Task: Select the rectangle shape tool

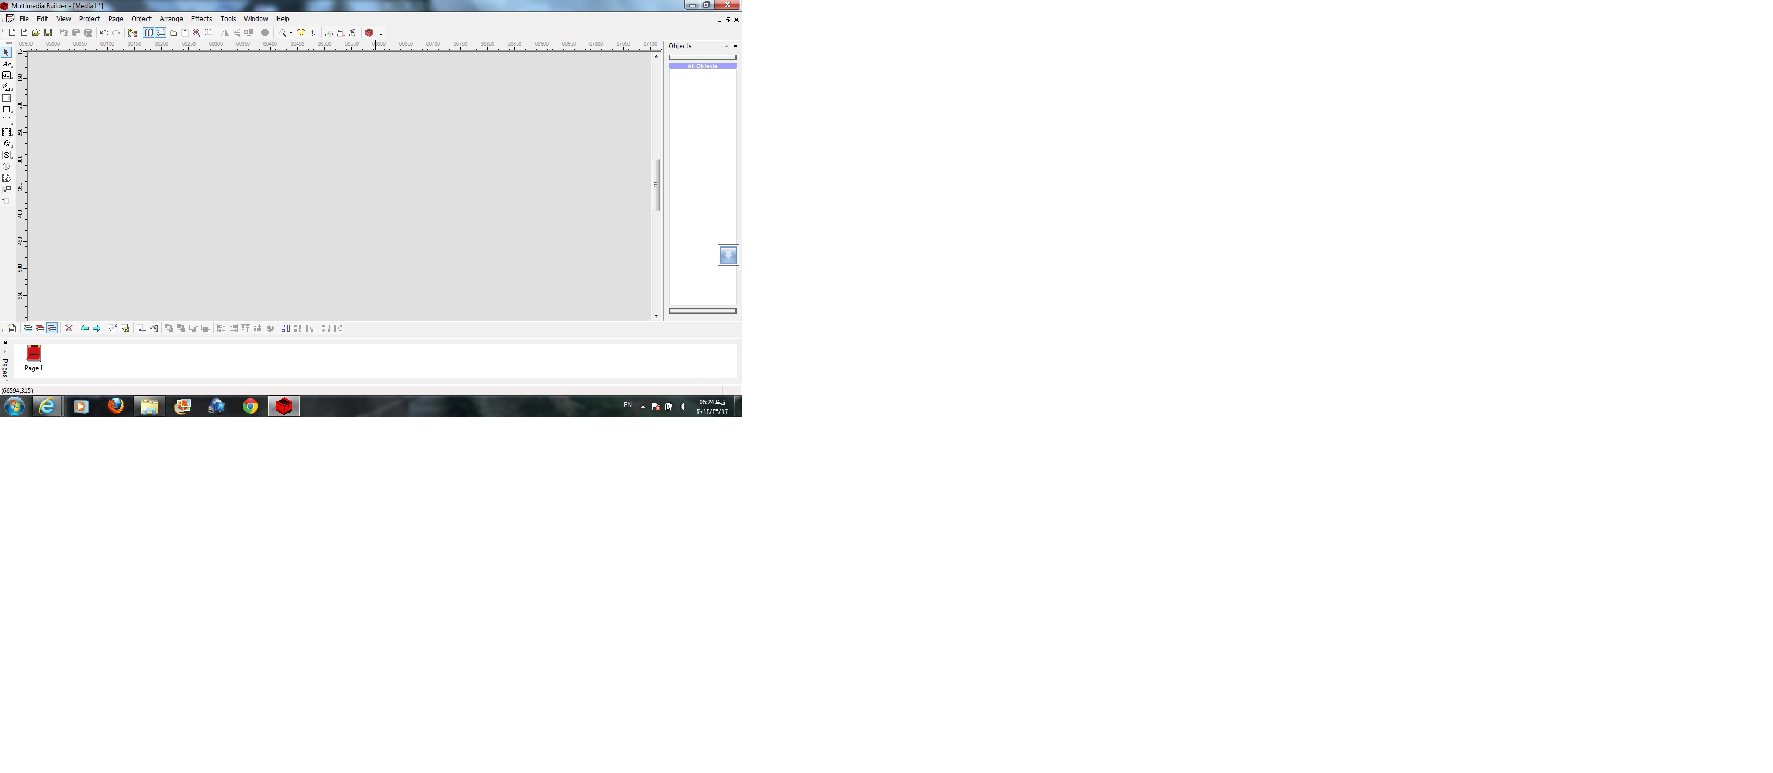Action: (x=7, y=109)
